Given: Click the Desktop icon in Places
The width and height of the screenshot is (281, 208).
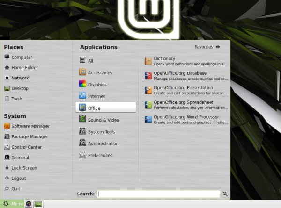Looking at the screenshot, I should point(7,88).
